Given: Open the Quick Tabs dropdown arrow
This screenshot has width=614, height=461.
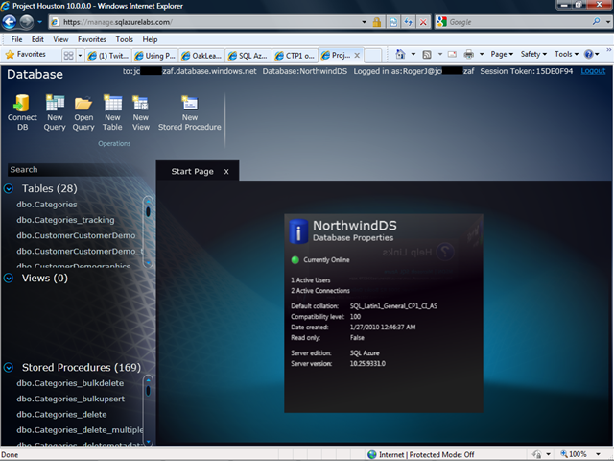Looking at the screenshot, I should coord(80,56).
